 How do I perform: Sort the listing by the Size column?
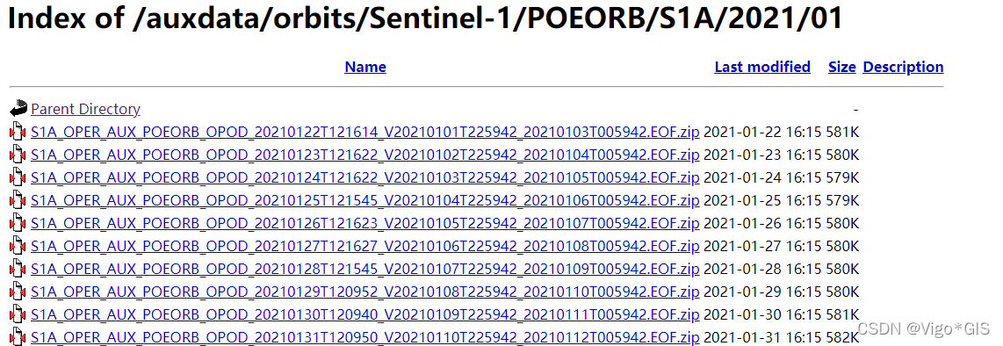[841, 67]
